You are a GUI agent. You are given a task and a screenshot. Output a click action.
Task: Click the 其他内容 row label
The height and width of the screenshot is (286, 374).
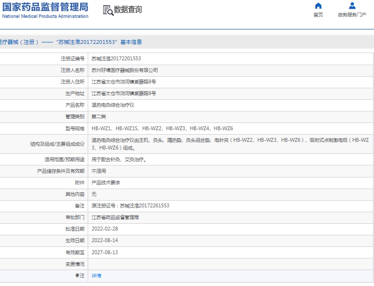[75, 194]
